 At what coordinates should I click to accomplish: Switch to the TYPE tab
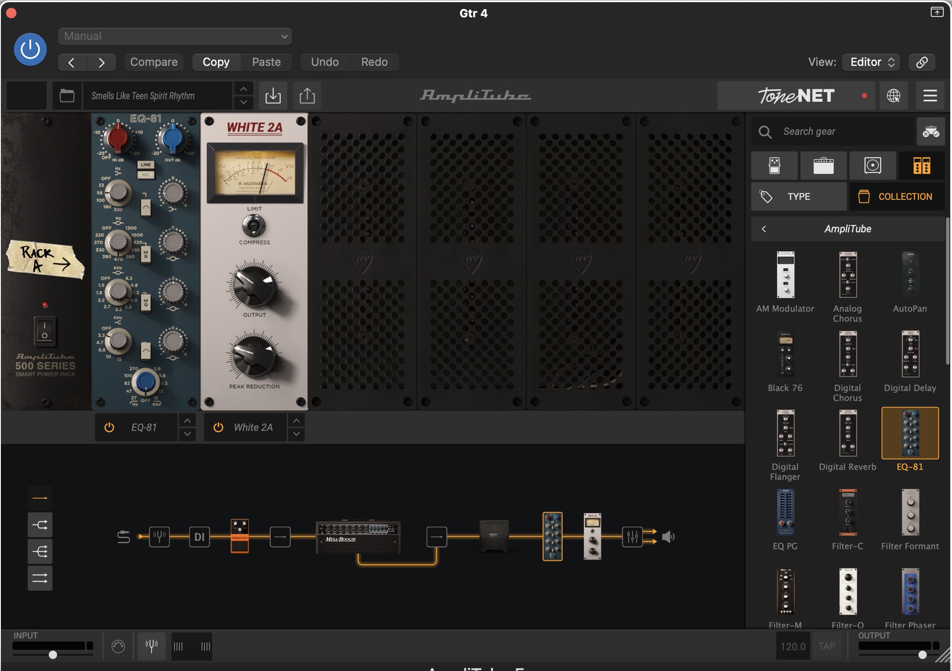click(799, 196)
